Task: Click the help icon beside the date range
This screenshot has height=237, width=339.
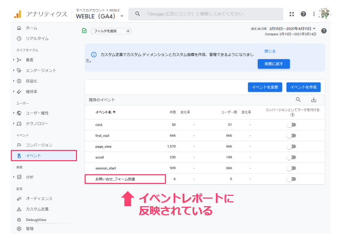Action: tap(324, 31)
